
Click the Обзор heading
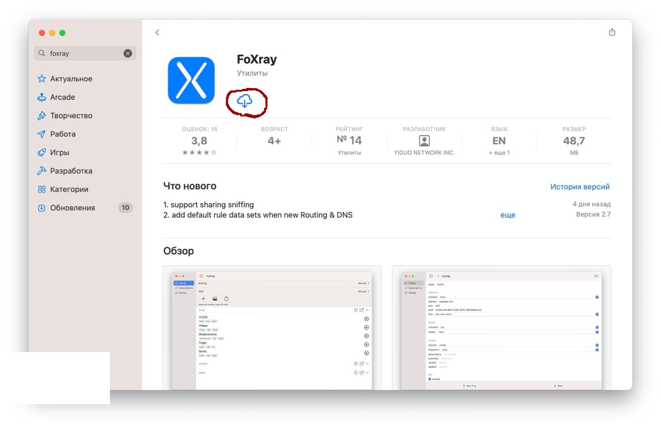pos(179,251)
